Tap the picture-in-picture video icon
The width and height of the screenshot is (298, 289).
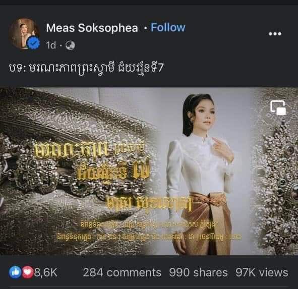(278, 107)
